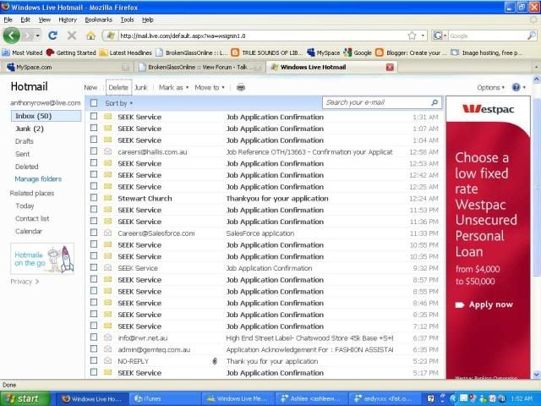Switch to iTunes in the taskbar
541x406 pixels.
(165, 398)
